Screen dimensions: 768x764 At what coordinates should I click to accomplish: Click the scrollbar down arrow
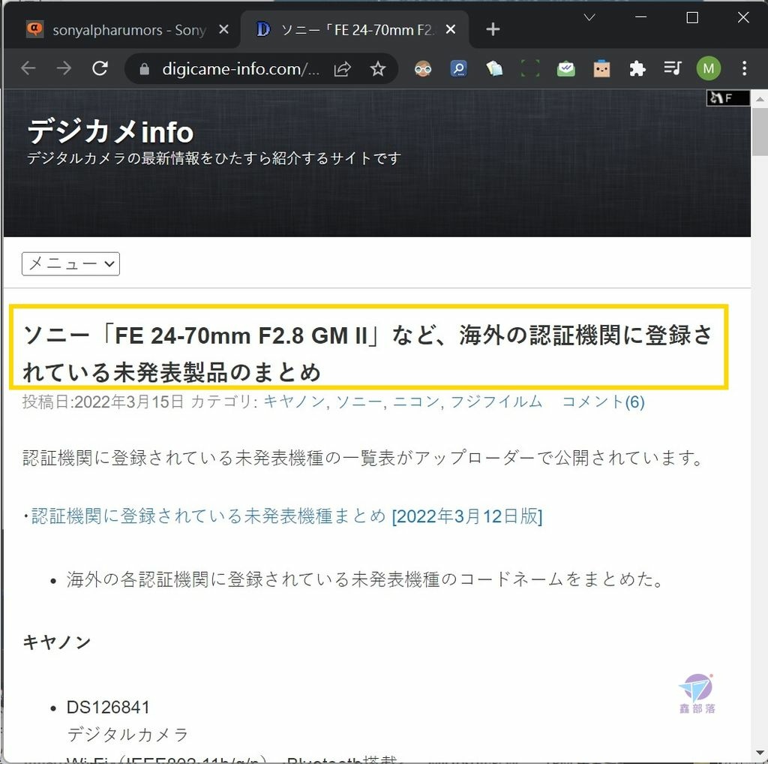coord(760,753)
